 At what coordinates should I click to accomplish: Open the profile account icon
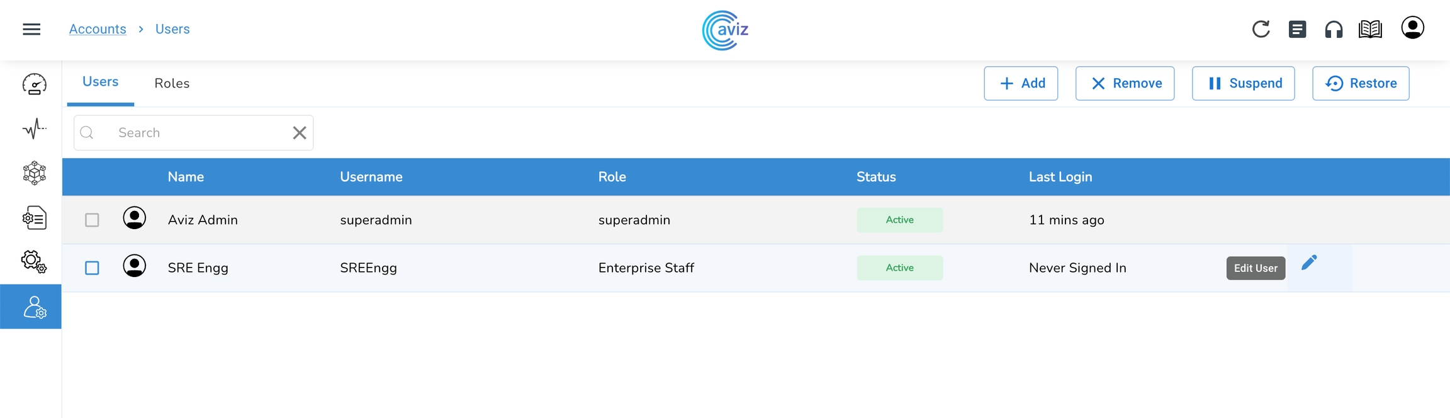point(1412,28)
